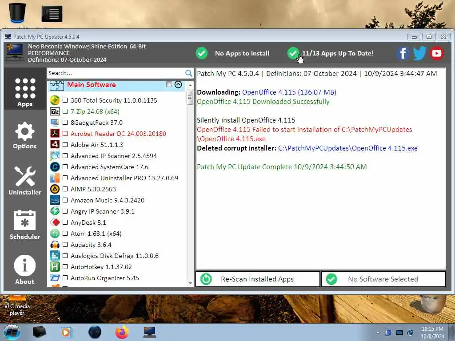Open the Scheduler calendar section

[25, 225]
